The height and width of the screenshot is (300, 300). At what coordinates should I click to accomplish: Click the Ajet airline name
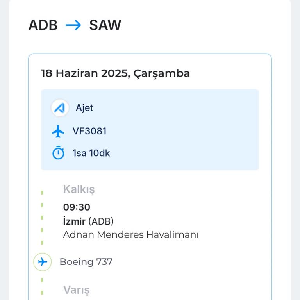(84, 108)
